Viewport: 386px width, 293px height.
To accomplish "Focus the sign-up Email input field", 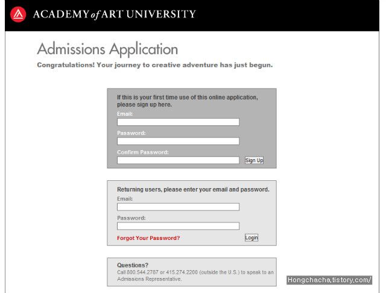I will [178, 122].
